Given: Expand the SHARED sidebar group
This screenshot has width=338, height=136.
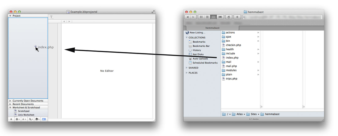Looking at the screenshot, I should click(x=187, y=68).
